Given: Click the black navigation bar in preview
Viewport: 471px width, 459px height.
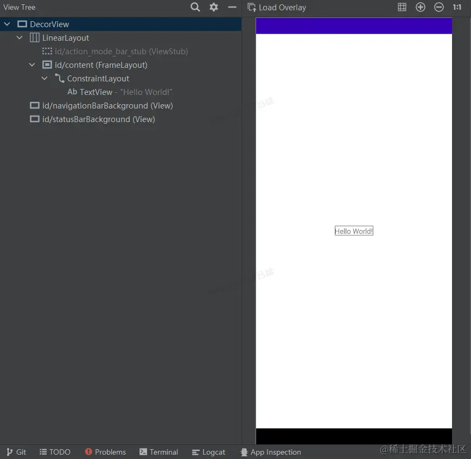Looking at the screenshot, I should coord(354,436).
